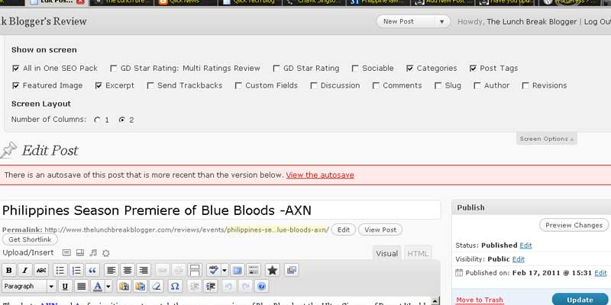Click the post title input field

point(220,210)
